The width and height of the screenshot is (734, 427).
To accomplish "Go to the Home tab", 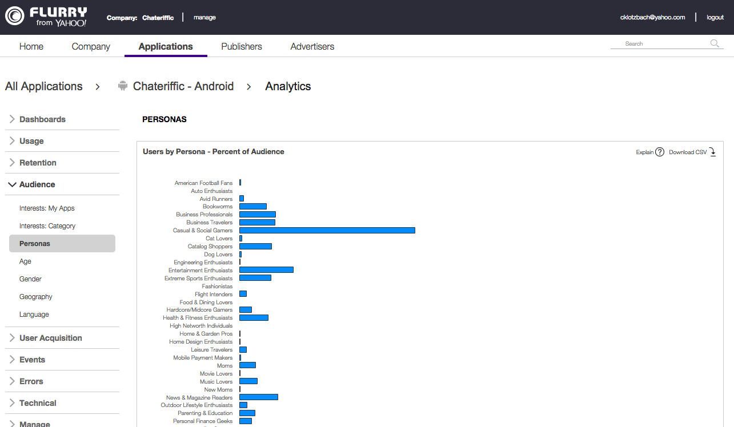I will coord(31,46).
